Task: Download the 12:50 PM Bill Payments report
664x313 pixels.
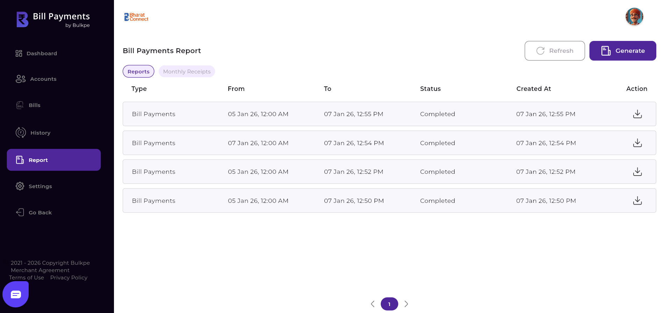Action: [x=637, y=201]
